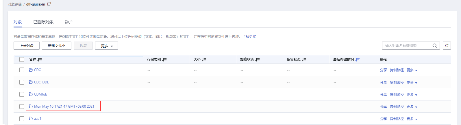This screenshot has width=461, height=125.
Task: Click the copy bucket name icon
Action: click(x=49, y=4)
